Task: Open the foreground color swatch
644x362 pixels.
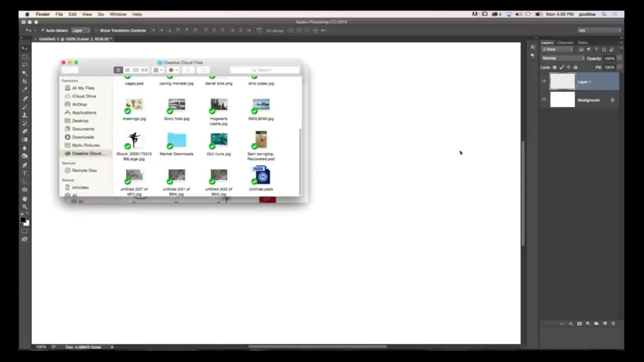Action: point(23,220)
